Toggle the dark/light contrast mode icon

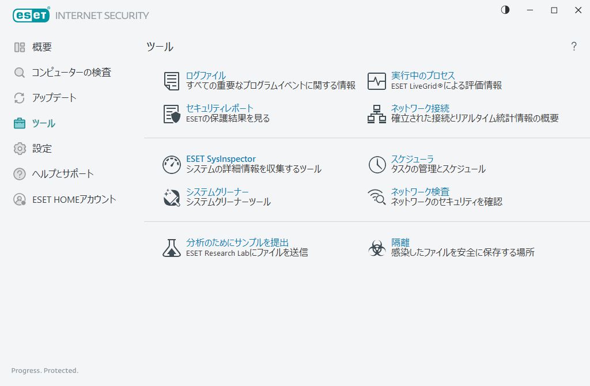[x=505, y=10]
